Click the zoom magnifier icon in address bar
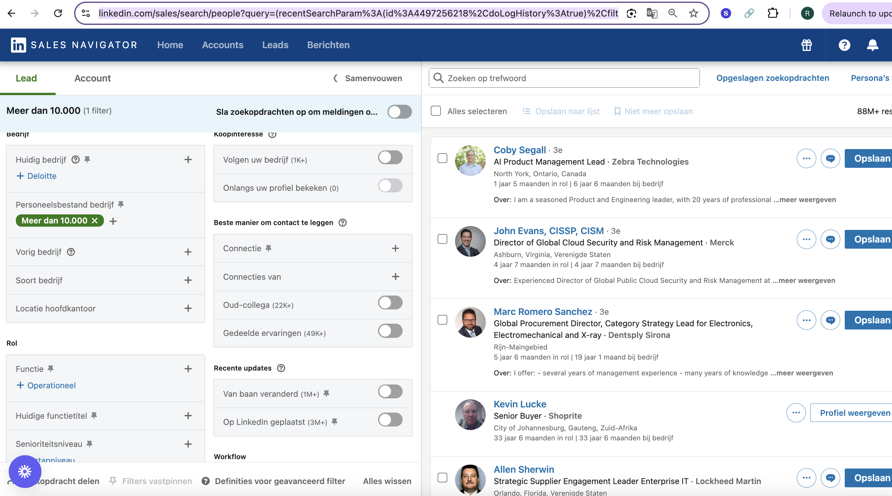This screenshot has width=892, height=496. [x=673, y=14]
